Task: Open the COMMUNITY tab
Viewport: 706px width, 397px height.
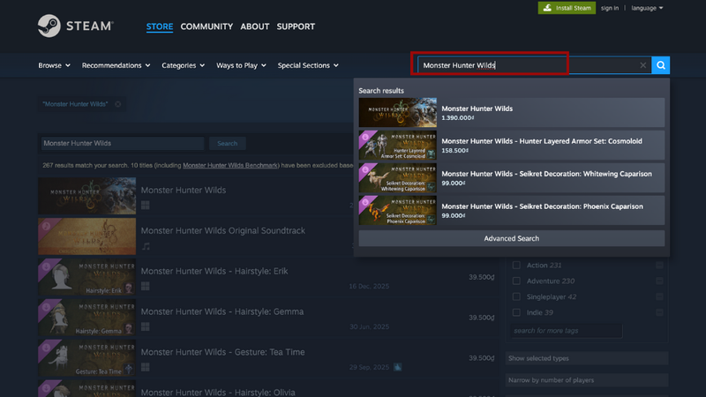Action: pyautogui.click(x=207, y=26)
